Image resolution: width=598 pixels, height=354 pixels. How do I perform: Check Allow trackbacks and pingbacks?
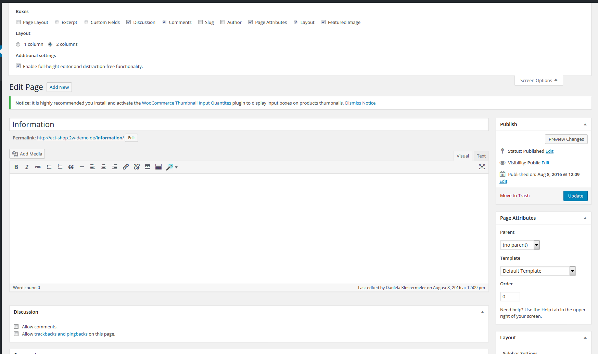[x=16, y=334]
